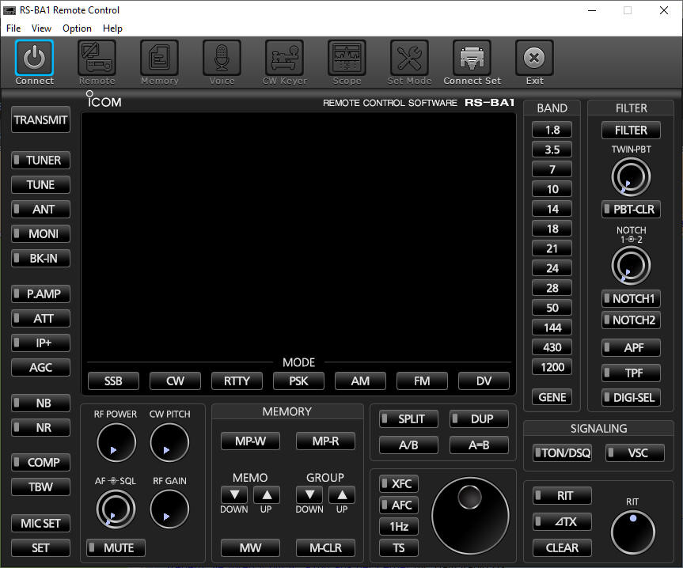683x568 pixels.
Task: Open the Remote toolbar icon
Action: click(97, 59)
